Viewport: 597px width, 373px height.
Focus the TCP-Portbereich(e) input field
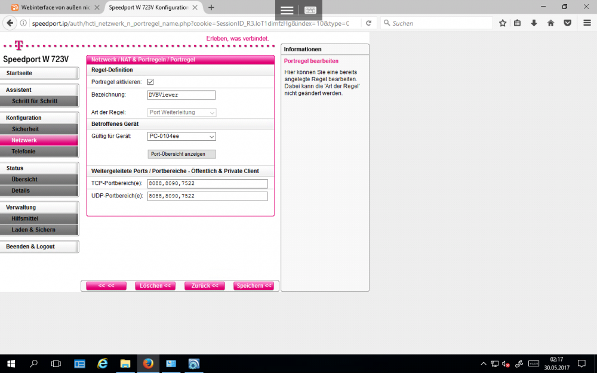tap(208, 183)
